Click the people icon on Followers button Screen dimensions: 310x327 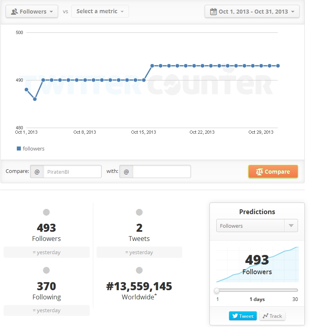point(14,12)
